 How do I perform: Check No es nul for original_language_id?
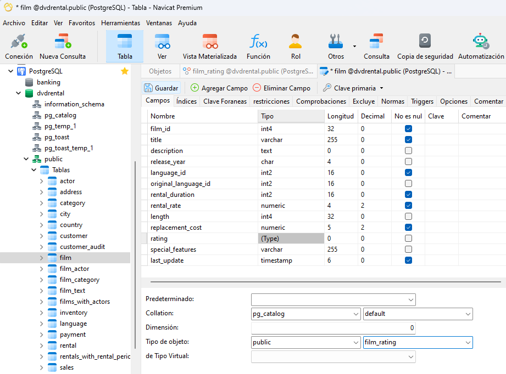(x=408, y=183)
